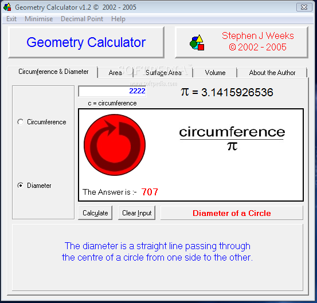This screenshot has height=303, width=317.
Task: Click the Diameter of a Circle label
Action: point(232,213)
